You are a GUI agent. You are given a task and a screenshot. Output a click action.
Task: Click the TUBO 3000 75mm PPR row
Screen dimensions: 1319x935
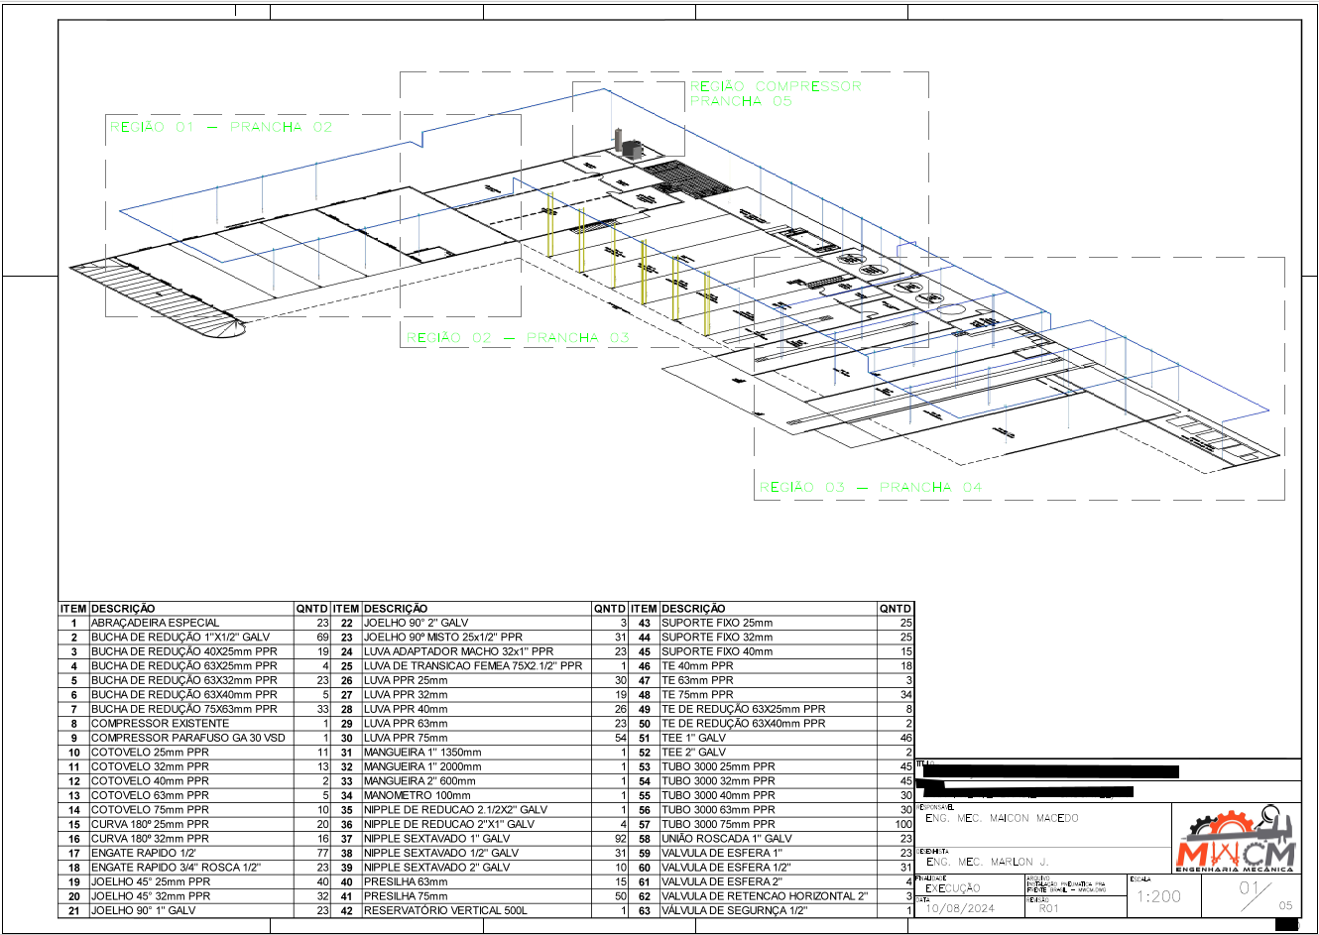[x=718, y=824]
